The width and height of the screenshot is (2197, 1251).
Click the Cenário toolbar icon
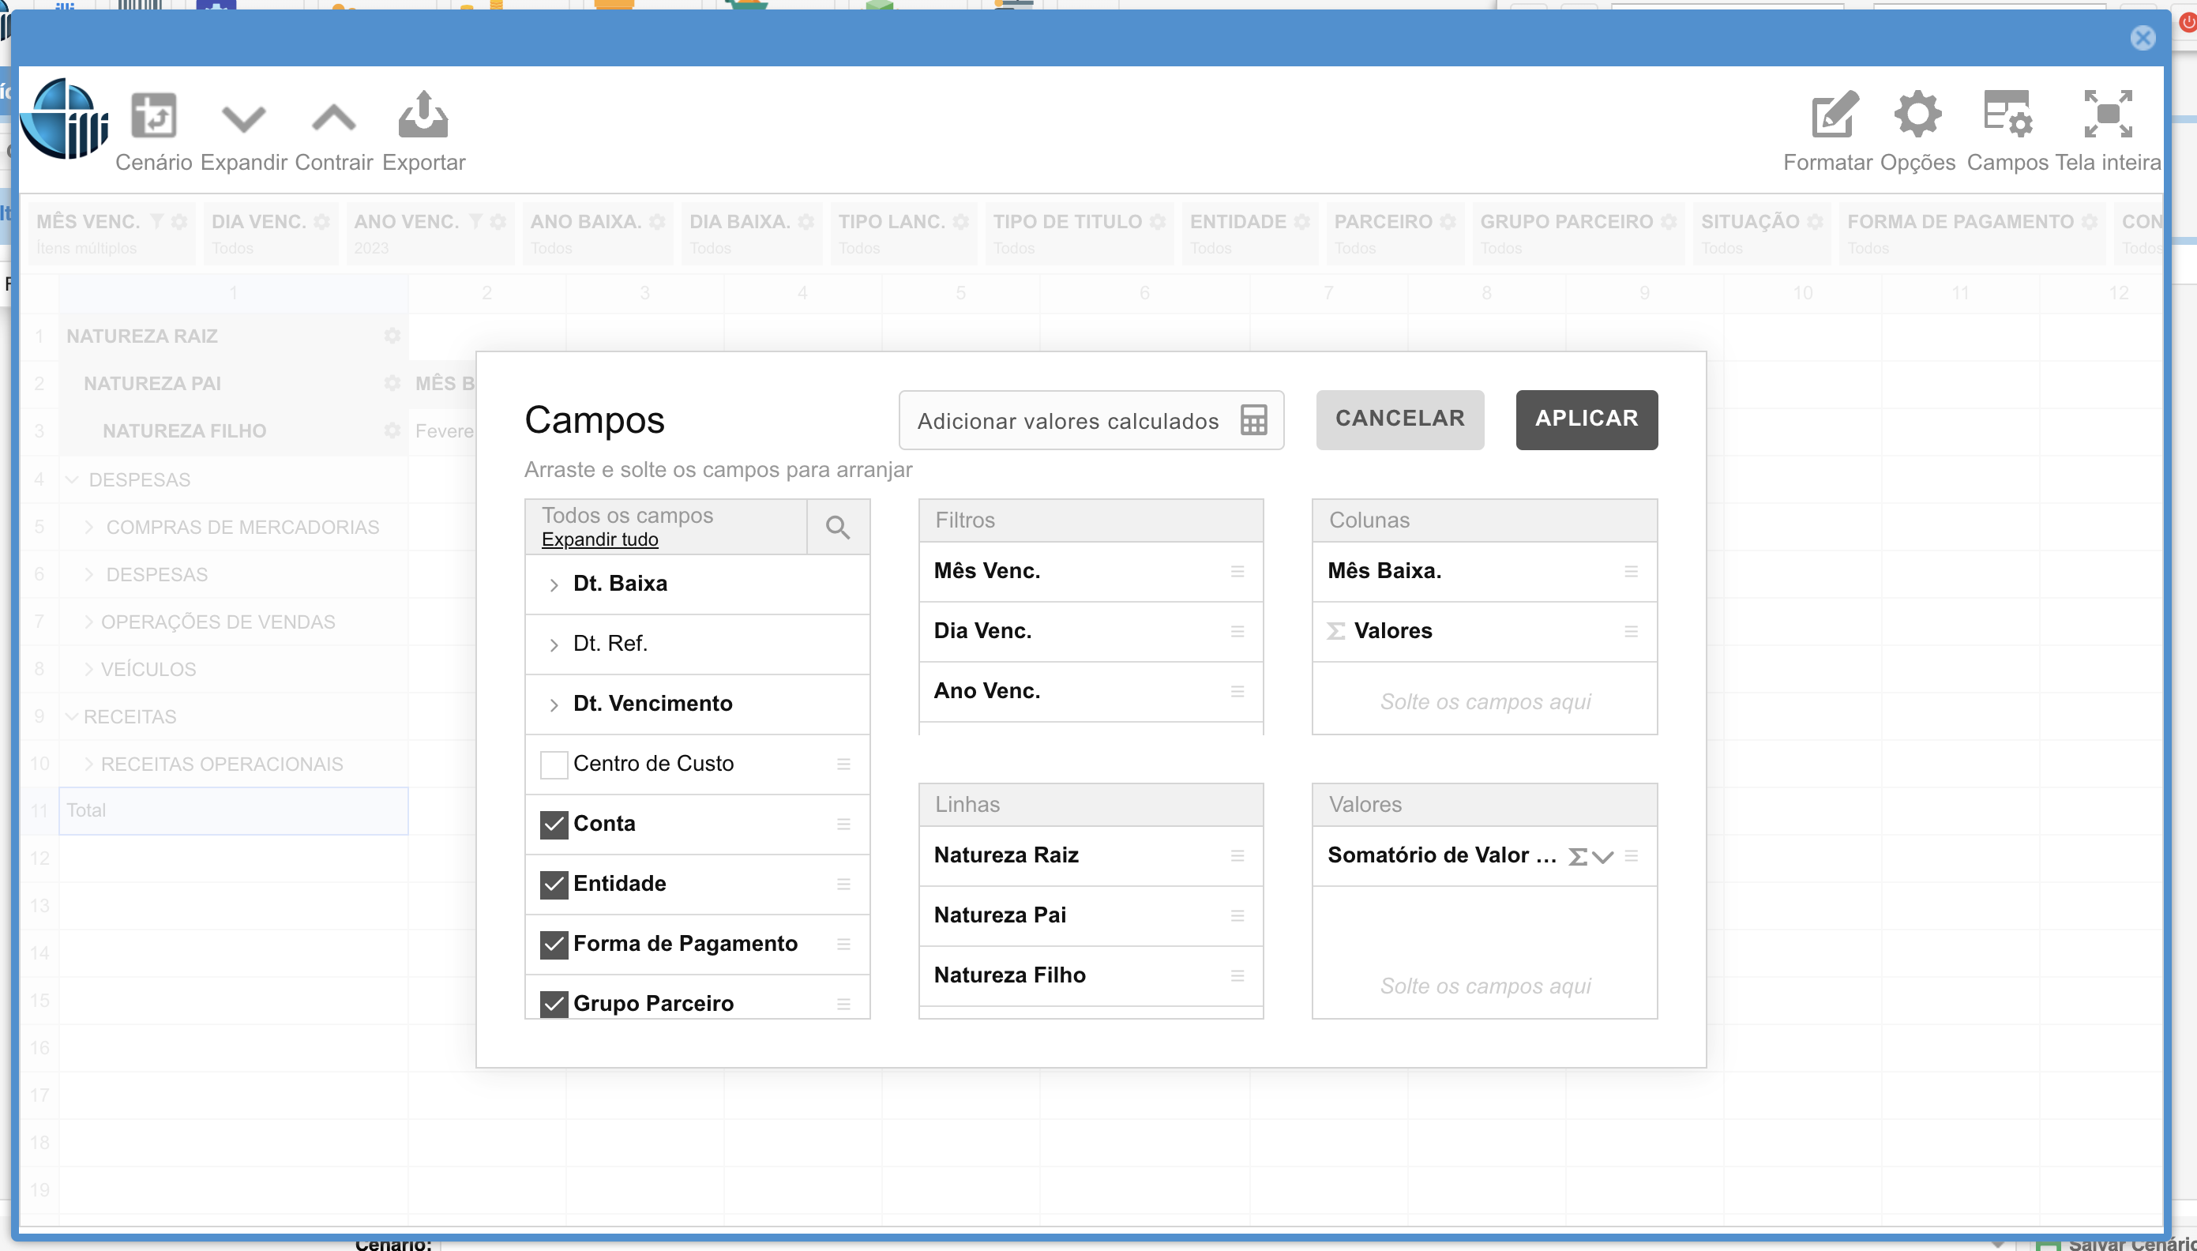154,115
